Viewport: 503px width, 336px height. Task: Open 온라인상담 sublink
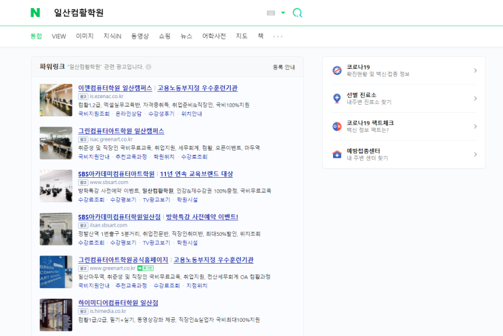click(129, 114)
